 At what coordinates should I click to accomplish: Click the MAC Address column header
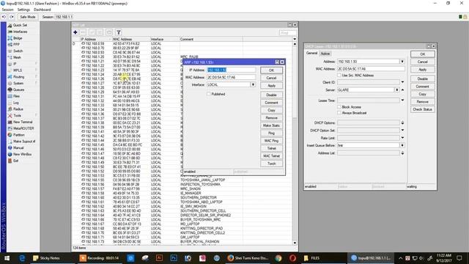[130, 39]
